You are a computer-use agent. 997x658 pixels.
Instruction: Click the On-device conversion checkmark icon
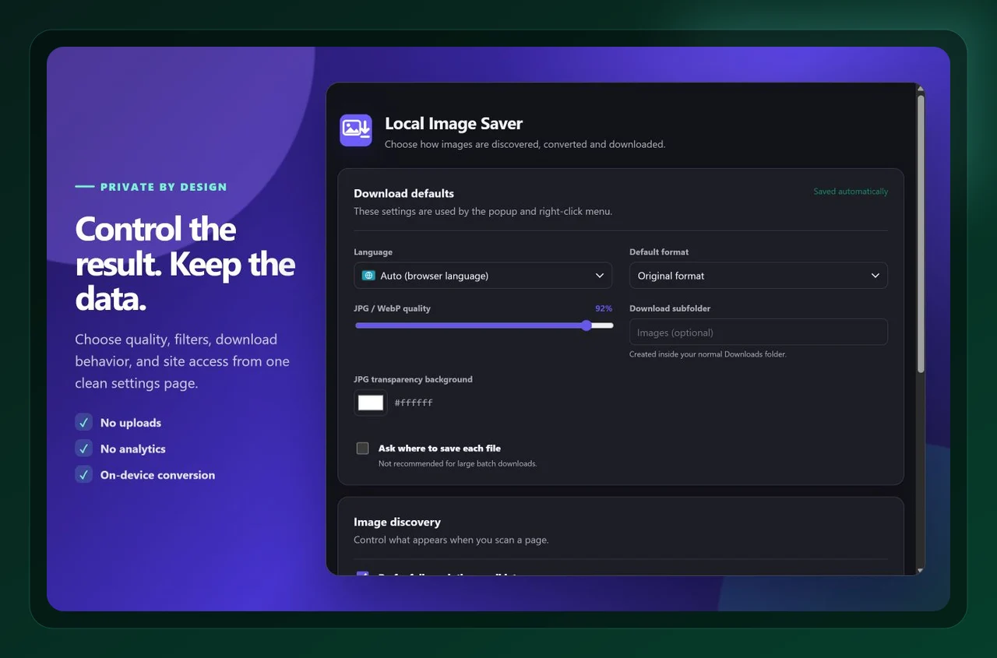pyautogui.click(x=84, y=474)
